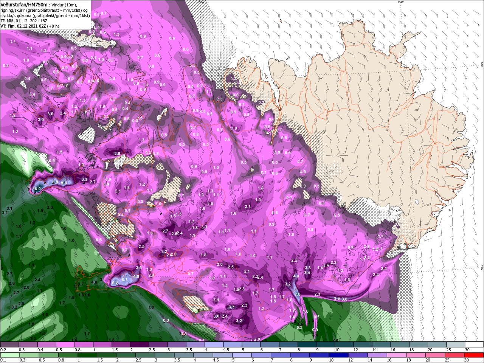Click the '0.1' label in rain legend

3,360
